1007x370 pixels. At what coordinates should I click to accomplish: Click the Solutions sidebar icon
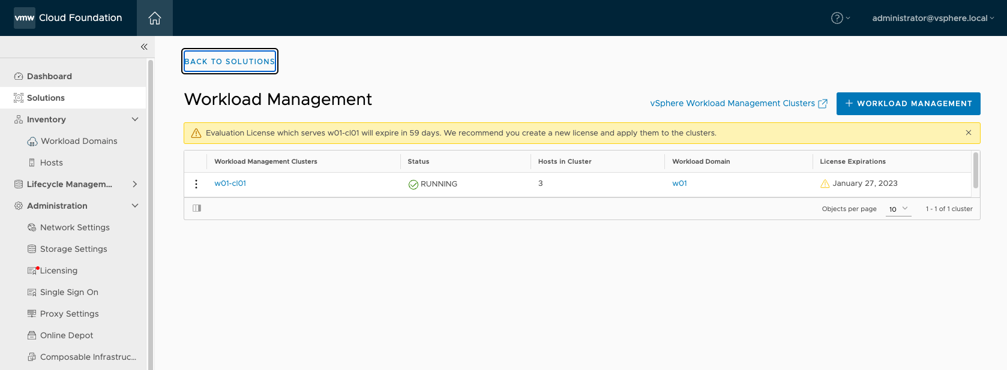(x=19, y=98)
